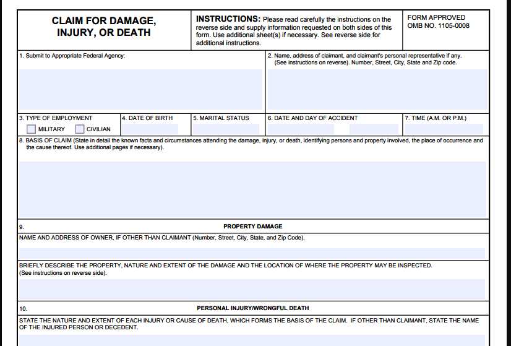Click the injury or cause of death field

point(252,340)
